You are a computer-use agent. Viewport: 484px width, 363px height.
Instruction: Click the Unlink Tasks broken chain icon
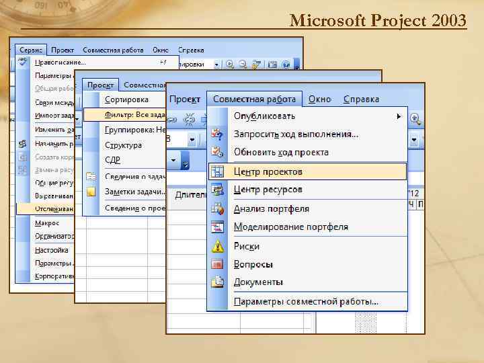[189, 119]
